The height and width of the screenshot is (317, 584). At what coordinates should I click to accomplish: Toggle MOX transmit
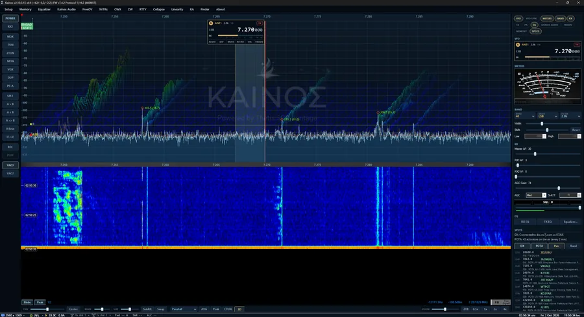click(10, 36)
